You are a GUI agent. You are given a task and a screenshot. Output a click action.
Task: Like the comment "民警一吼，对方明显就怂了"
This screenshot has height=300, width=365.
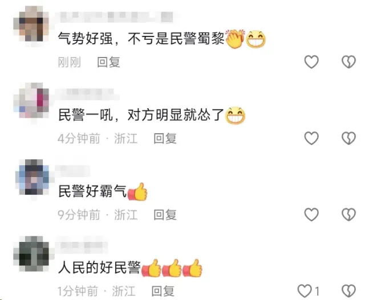click(x=311, y=138)
